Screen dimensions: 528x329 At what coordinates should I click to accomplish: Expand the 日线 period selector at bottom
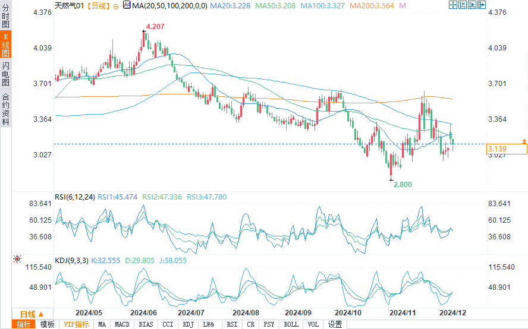pyautogui.click(x=32, y=314)
